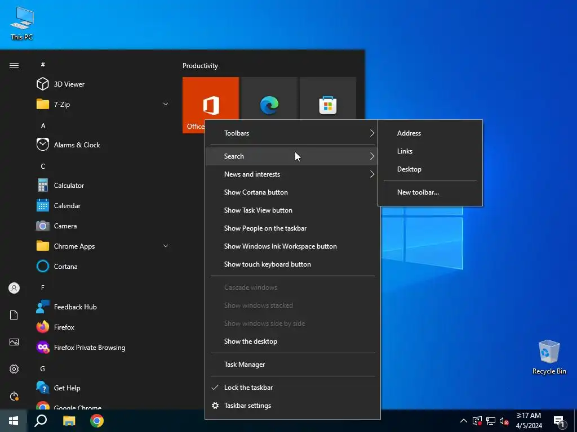
Task: Expand the Chrome Apps folder chevron
Action: [x=166, y=246]
